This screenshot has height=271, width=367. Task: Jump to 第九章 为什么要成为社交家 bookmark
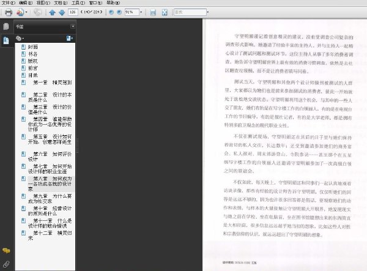tap(50, 198)
